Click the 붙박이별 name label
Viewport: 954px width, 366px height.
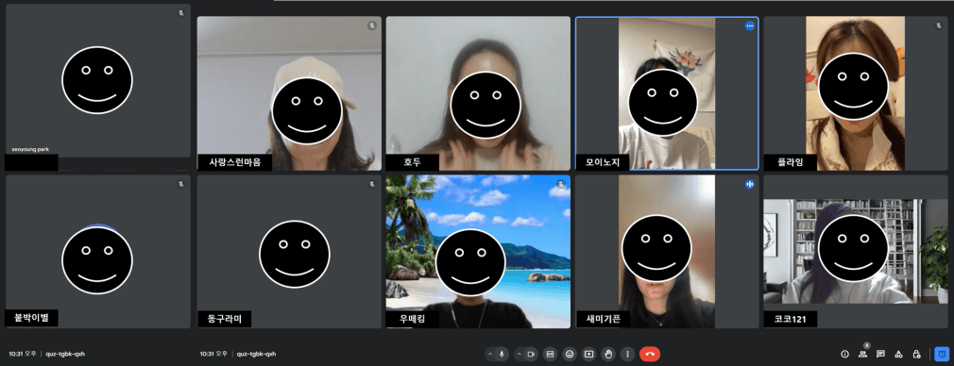[x=31, y=319]
